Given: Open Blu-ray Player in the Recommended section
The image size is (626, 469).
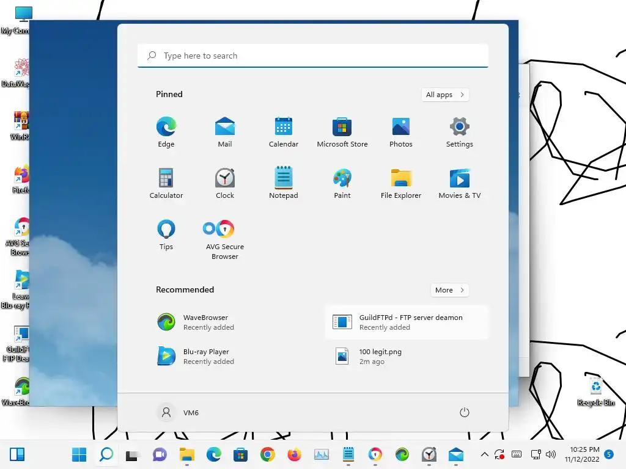Looking at the screenshot, I should (x=232, y=357).
